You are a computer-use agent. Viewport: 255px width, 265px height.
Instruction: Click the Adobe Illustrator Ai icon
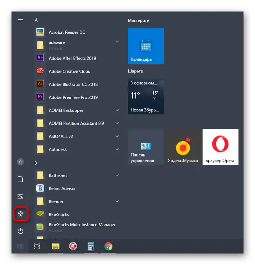tap(40, 84)
